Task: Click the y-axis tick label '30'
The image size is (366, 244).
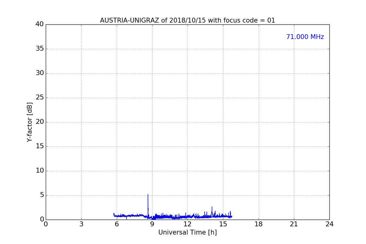Action: coord(40,73)
